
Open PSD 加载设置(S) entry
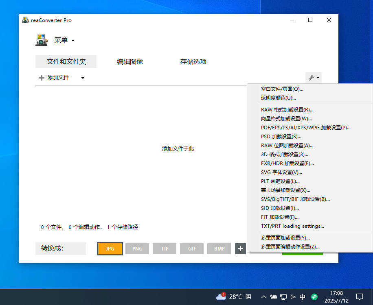tap(310, 137)
